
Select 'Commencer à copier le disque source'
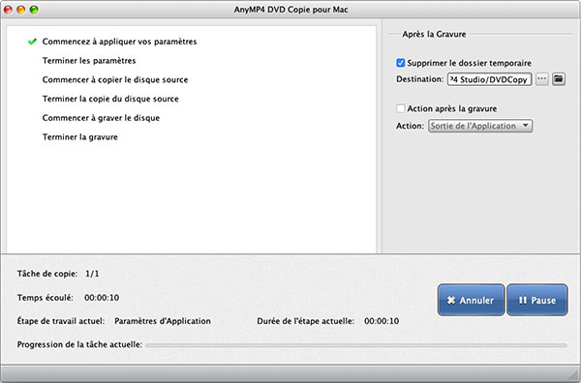pyautogui.click(x=115, y=79)
